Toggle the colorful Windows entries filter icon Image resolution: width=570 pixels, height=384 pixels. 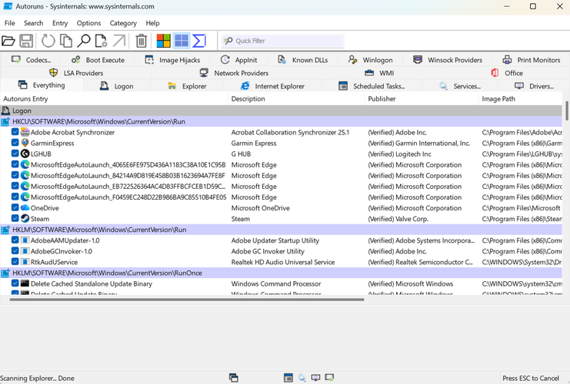(x=163, y=41)
